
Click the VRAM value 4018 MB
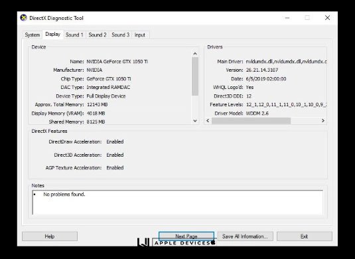pos(96,114)
